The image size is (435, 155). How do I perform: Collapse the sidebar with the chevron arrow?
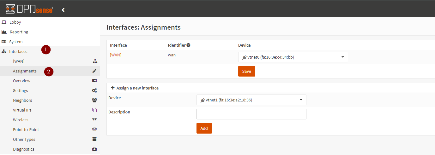[63, 10]
